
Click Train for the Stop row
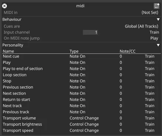coord(149,81)
